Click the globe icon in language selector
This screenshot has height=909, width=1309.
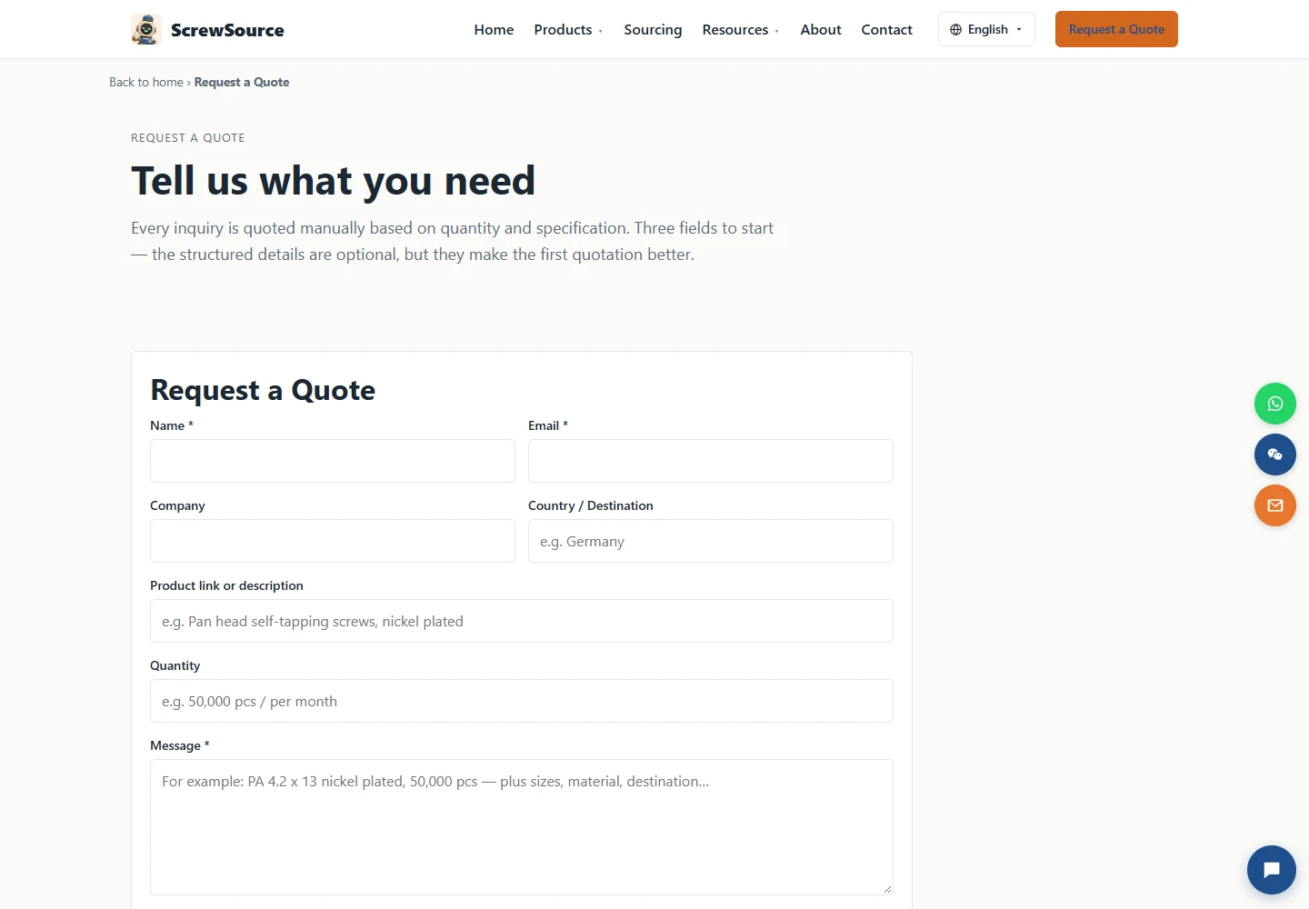[955, 30]
